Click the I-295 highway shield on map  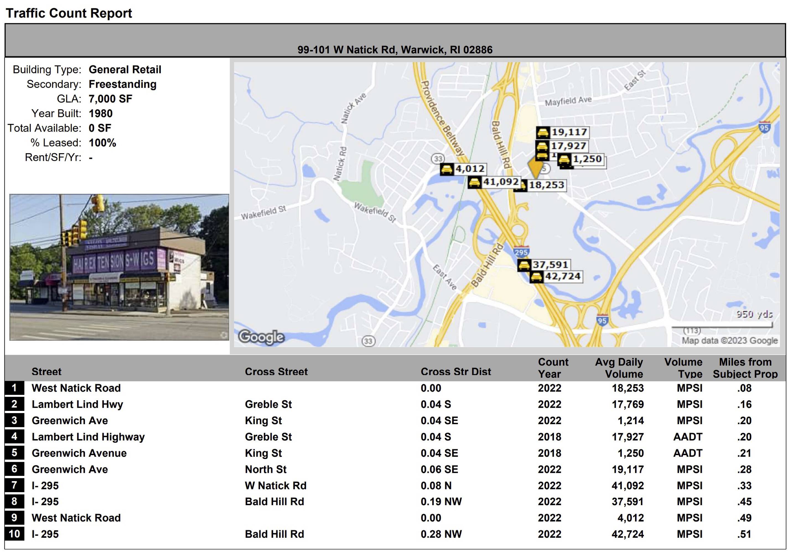(521, 252)
